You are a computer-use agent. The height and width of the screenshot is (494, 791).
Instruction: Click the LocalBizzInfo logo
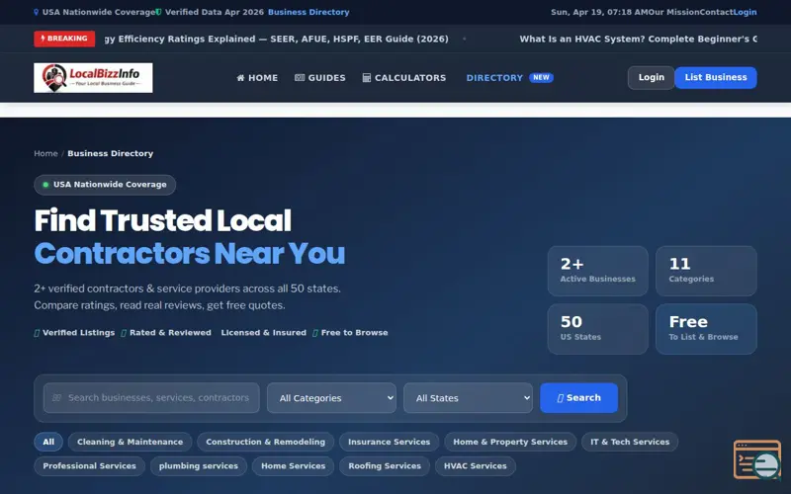[93, 78]
